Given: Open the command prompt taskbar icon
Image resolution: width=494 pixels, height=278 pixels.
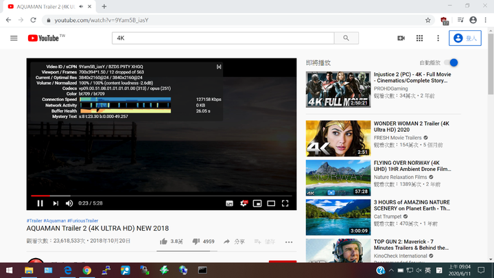Looking at the screenshot, I should click(202, 270).
